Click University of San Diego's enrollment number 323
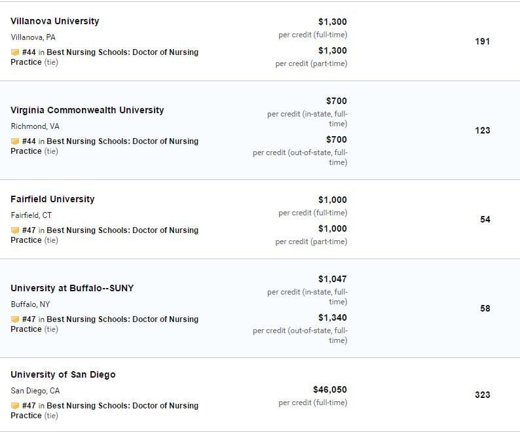The image size is (520, 432). click(482, 395)
